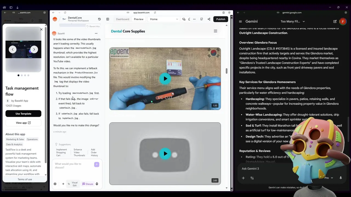Screen dimensions: 351x197
Task: Choose Add Order History suggestion
Action: pos(94,152)
